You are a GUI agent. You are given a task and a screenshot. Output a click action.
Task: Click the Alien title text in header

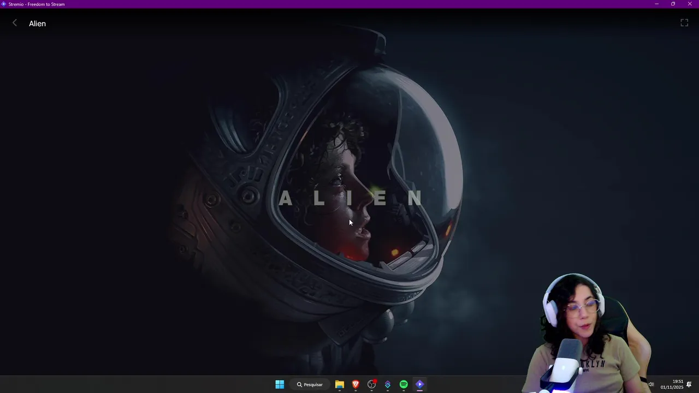pyautogui.click(x=37, y=23)
